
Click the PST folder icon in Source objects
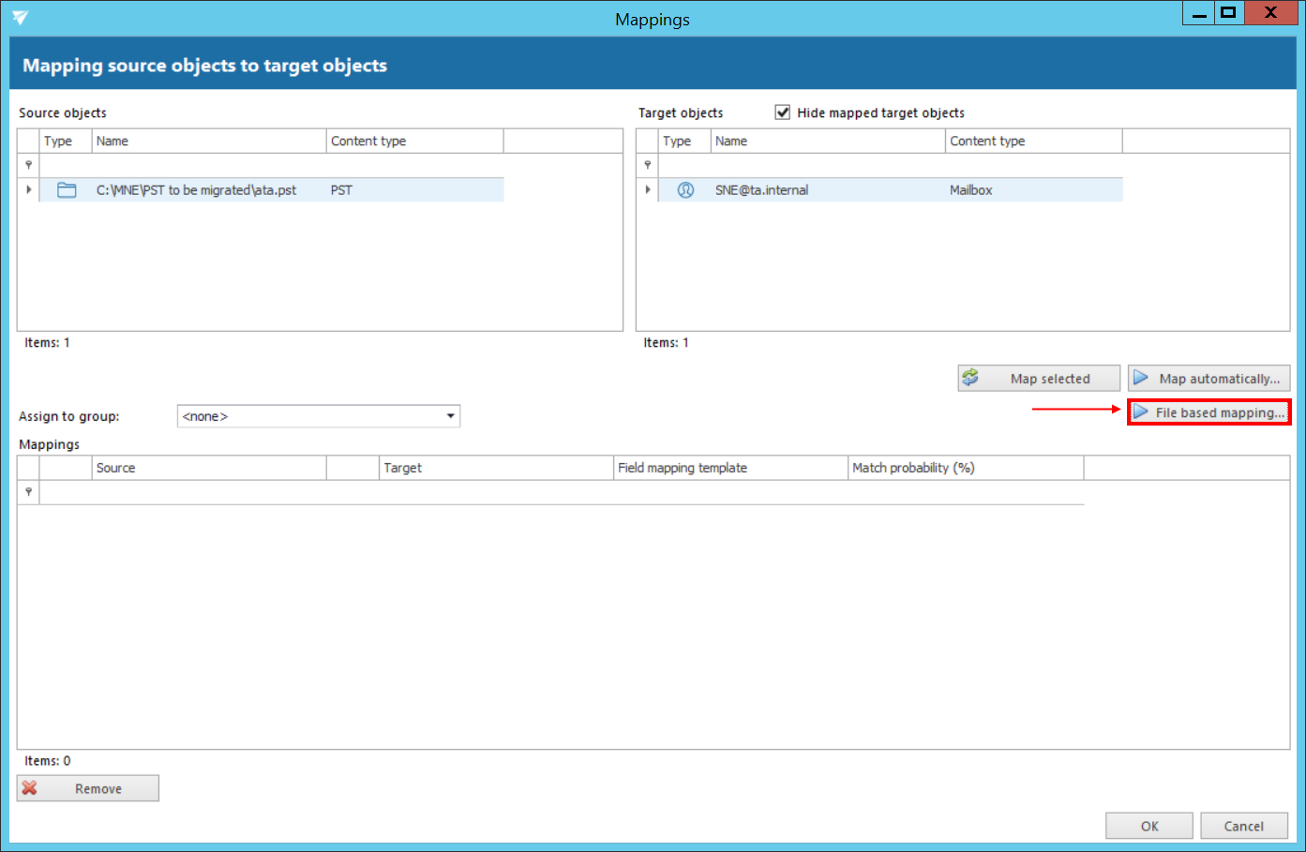pos(67,190)
